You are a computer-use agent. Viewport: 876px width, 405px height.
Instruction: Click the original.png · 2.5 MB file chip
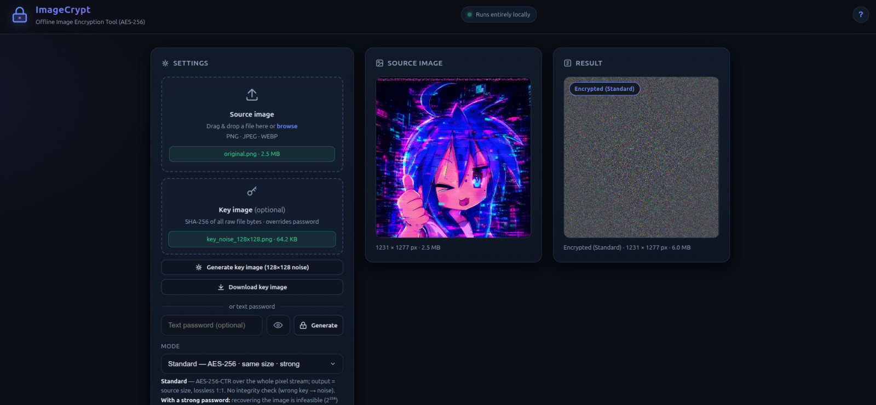252,154
